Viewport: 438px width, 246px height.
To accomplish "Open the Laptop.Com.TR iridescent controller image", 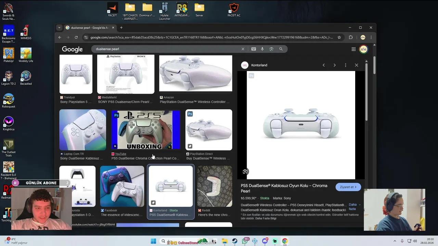I will 83,130.
